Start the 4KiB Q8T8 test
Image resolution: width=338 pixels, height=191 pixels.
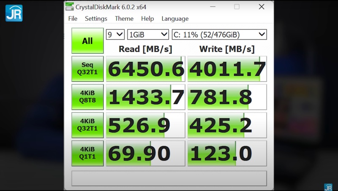click(87, 97)
